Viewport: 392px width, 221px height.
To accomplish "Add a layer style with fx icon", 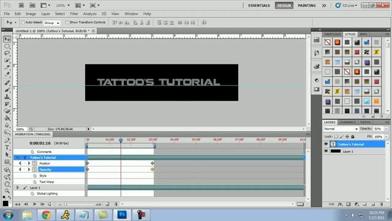I will [x=340, y=204].
